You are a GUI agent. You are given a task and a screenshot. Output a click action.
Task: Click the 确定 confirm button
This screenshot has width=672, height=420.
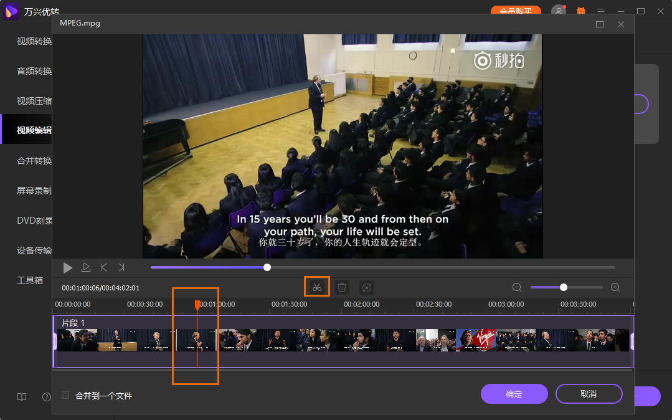pyautogui.click(x=514, y=394)
